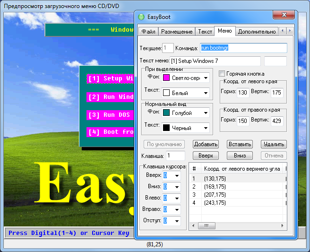Open normal text color dropdown Черный
The image size is (310, 252).
(185, 128)
